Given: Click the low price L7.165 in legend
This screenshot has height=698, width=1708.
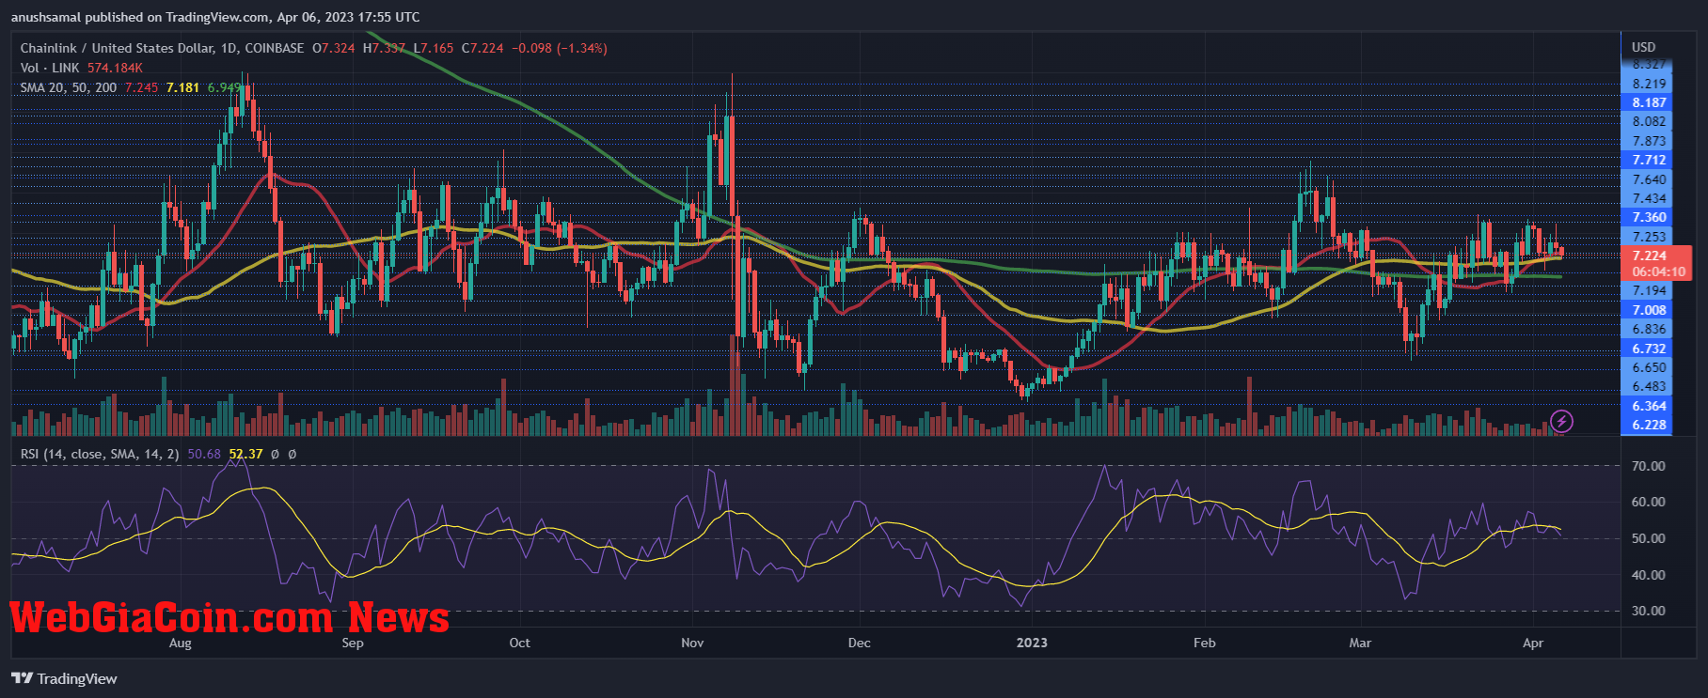Looking at the screenshot, I should click(x=434, y=48).
